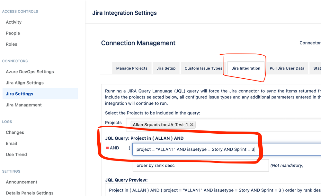The image size is (321, 196).
Task: Switch to Jira Integration tab
Action: click(246, 68)
